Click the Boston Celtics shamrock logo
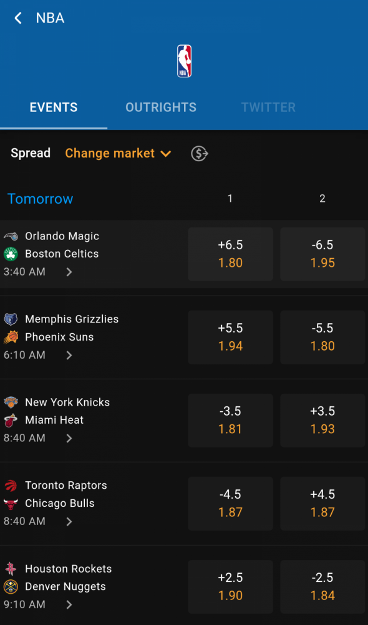The image size is (368, 625). (11, 254)
